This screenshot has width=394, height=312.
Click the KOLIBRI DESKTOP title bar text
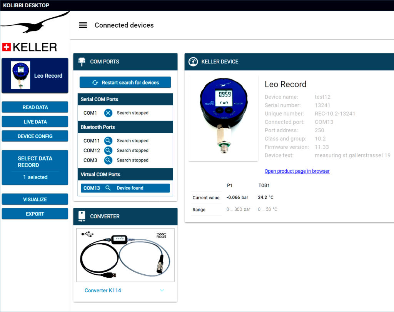[x=26, y=5]
